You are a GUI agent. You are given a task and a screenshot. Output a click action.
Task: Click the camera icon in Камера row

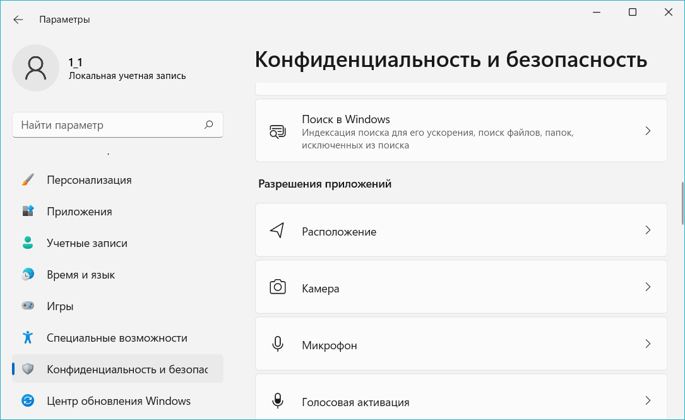tap(277, 287)
